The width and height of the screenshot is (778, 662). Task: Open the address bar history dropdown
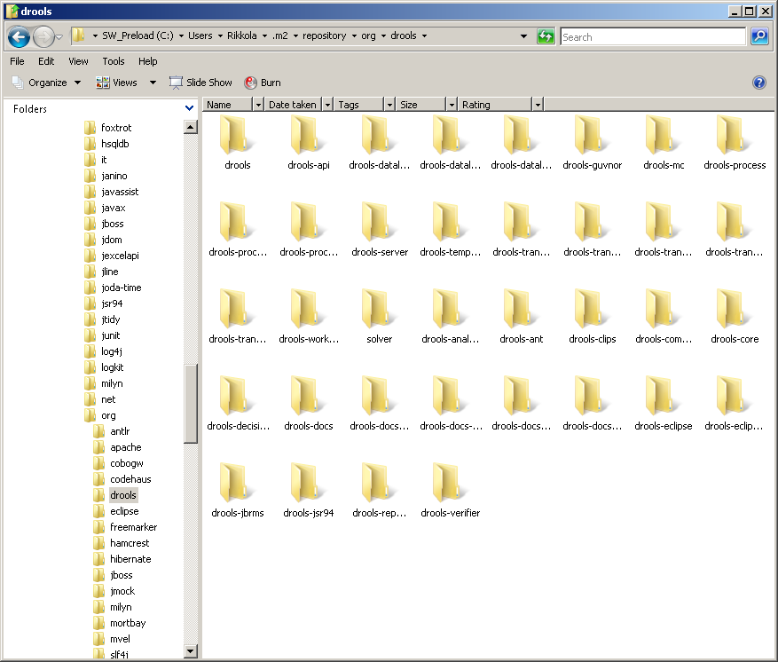click(523, 36)
